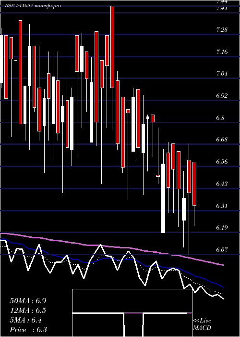Click the pink 50MA line
The width and height of the screenshot is (240, 337).
click(111, 246)
